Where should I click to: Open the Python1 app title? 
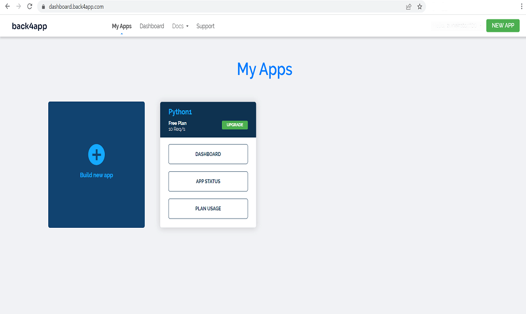[180, 112]
